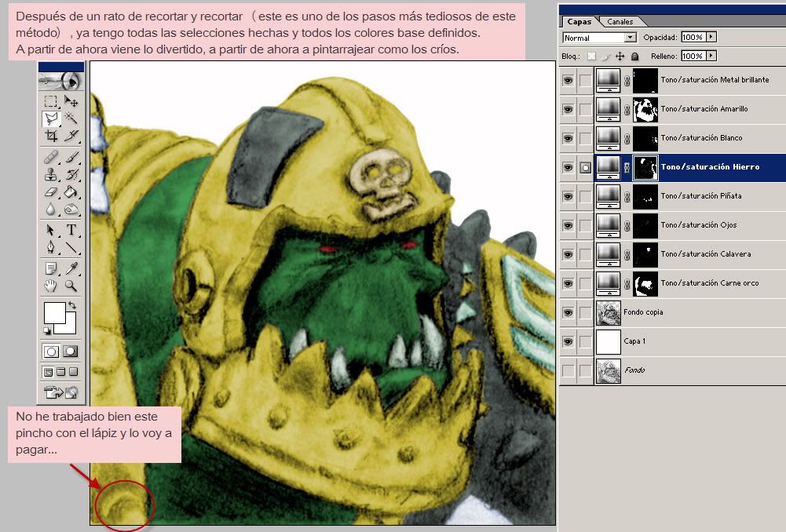Select the Carne orco layer mask thumbnail
The image size is (786, 532).
pyautogui.click(x=645, y=283)
